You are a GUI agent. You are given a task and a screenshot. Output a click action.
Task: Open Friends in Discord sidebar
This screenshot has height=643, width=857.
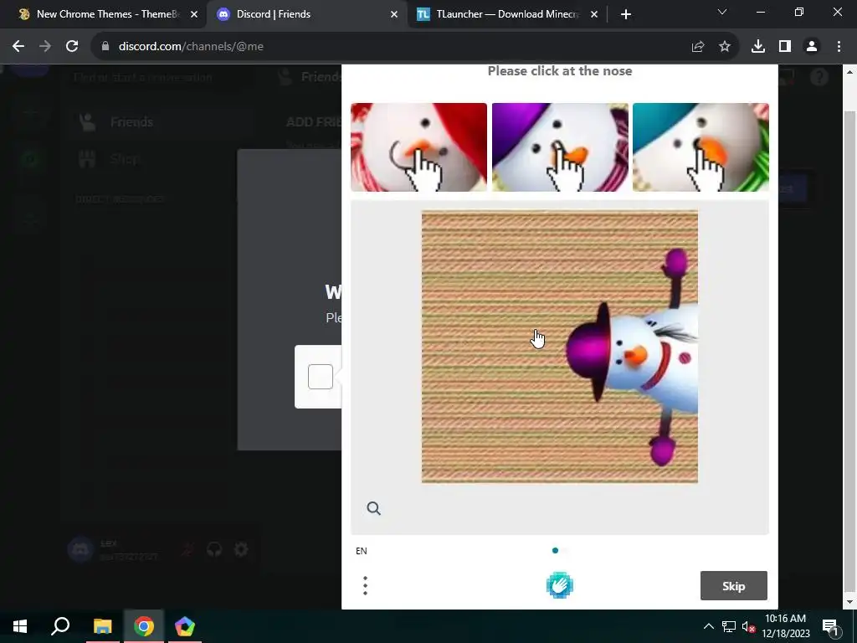pyautogui.click(x=162, y=122)
